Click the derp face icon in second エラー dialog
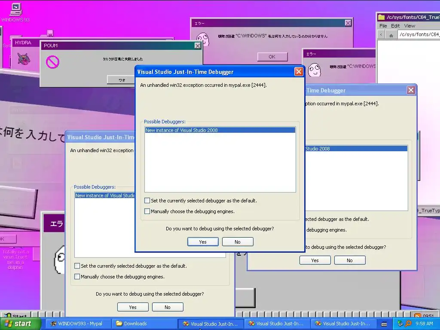440x330 pixels. click(x=314, y=69)
